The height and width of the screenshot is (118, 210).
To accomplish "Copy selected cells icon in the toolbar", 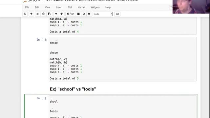I will [x=44, y=14].
